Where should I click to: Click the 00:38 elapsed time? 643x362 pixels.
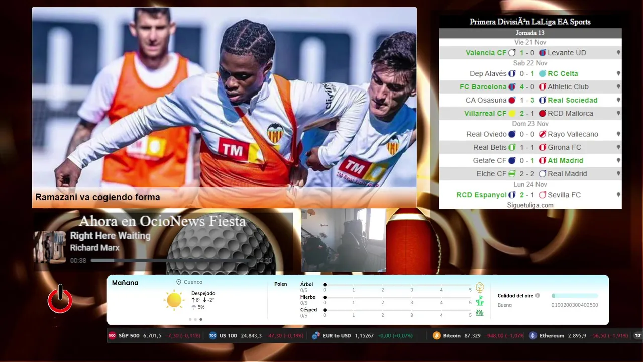point(78,261)
